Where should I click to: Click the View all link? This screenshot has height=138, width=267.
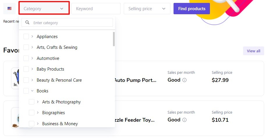(x=253, y=51)
